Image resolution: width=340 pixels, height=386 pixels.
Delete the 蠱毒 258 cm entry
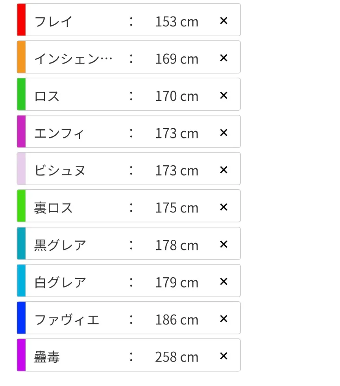click(224, 356)
